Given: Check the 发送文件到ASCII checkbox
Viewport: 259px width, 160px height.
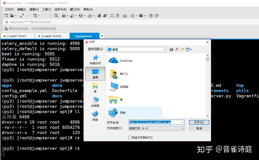Looking at the screenshot, I should (x=130, y=137).
